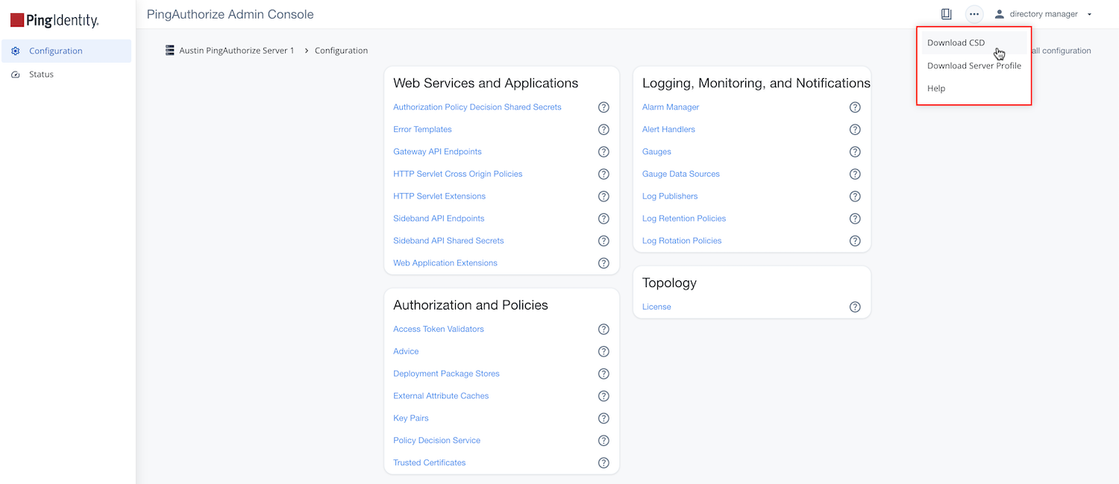The image size is (1119, 484).
Task: Click the ellipsis menu icon
Action: tap(974, 13)
